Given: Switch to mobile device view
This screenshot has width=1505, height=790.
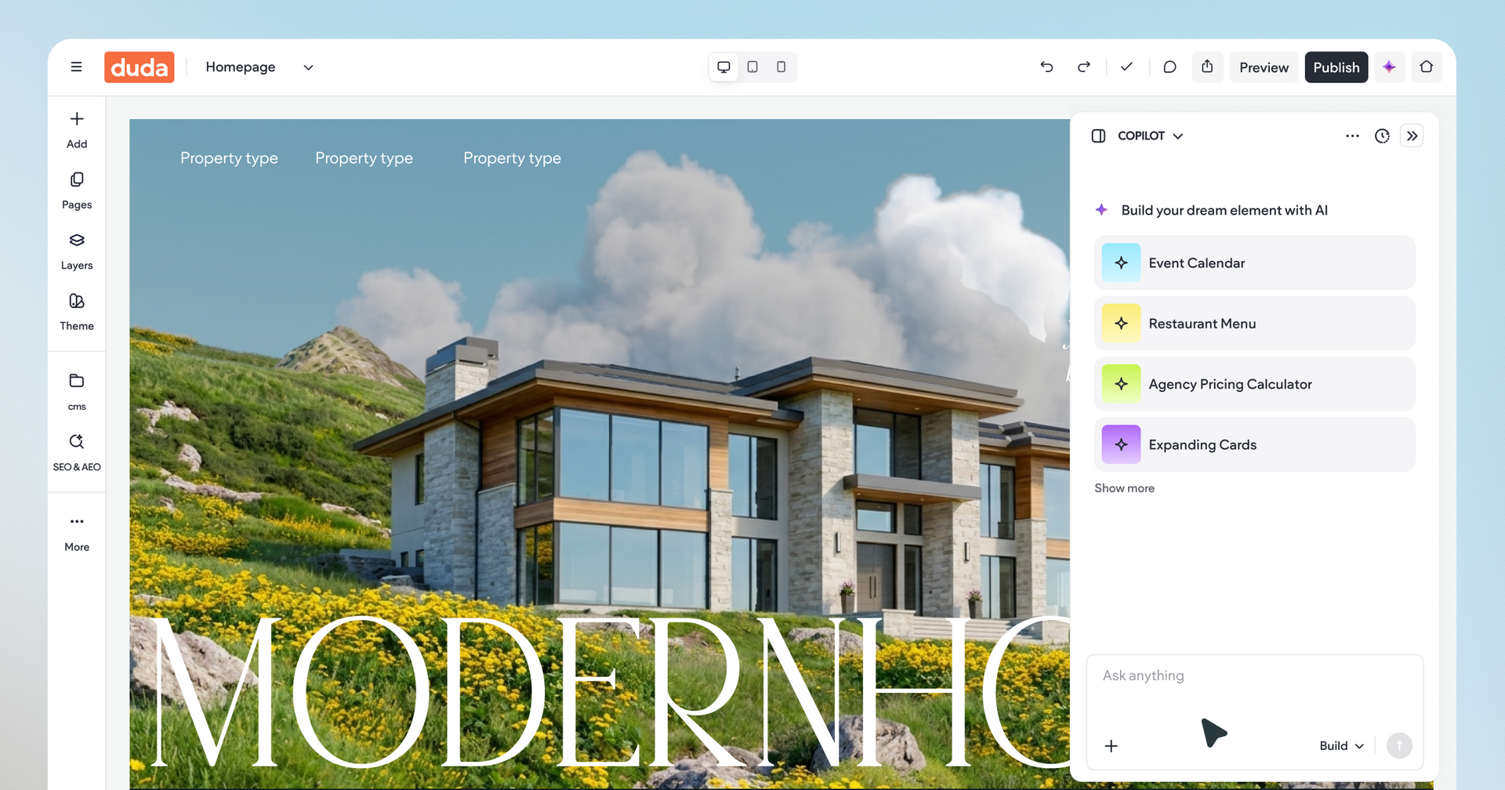Looking at the screenshot, I should (781, 67).
